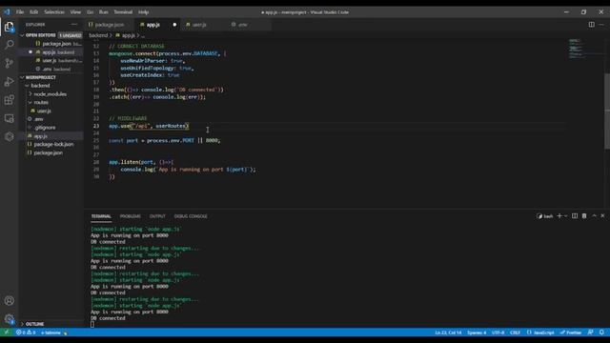This screenshot has height=343, width=610.
Task: Click the unsaved dot on app.js tab
Action: [174, 25]
